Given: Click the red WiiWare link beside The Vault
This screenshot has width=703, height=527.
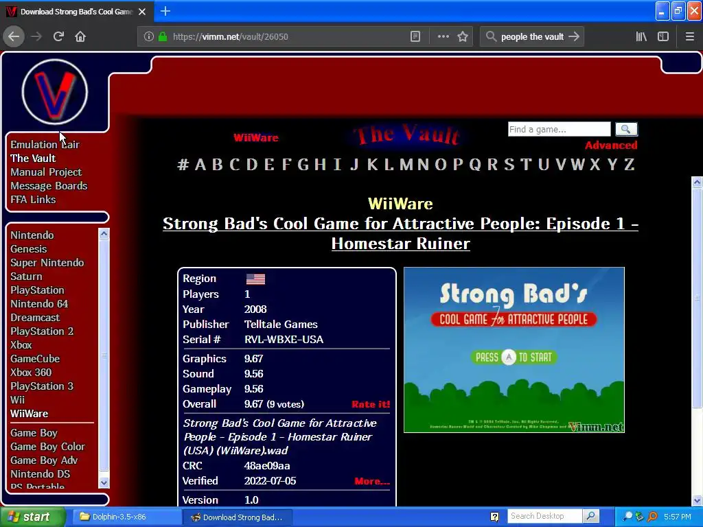Looking at the screenshot, I should 255,137.
